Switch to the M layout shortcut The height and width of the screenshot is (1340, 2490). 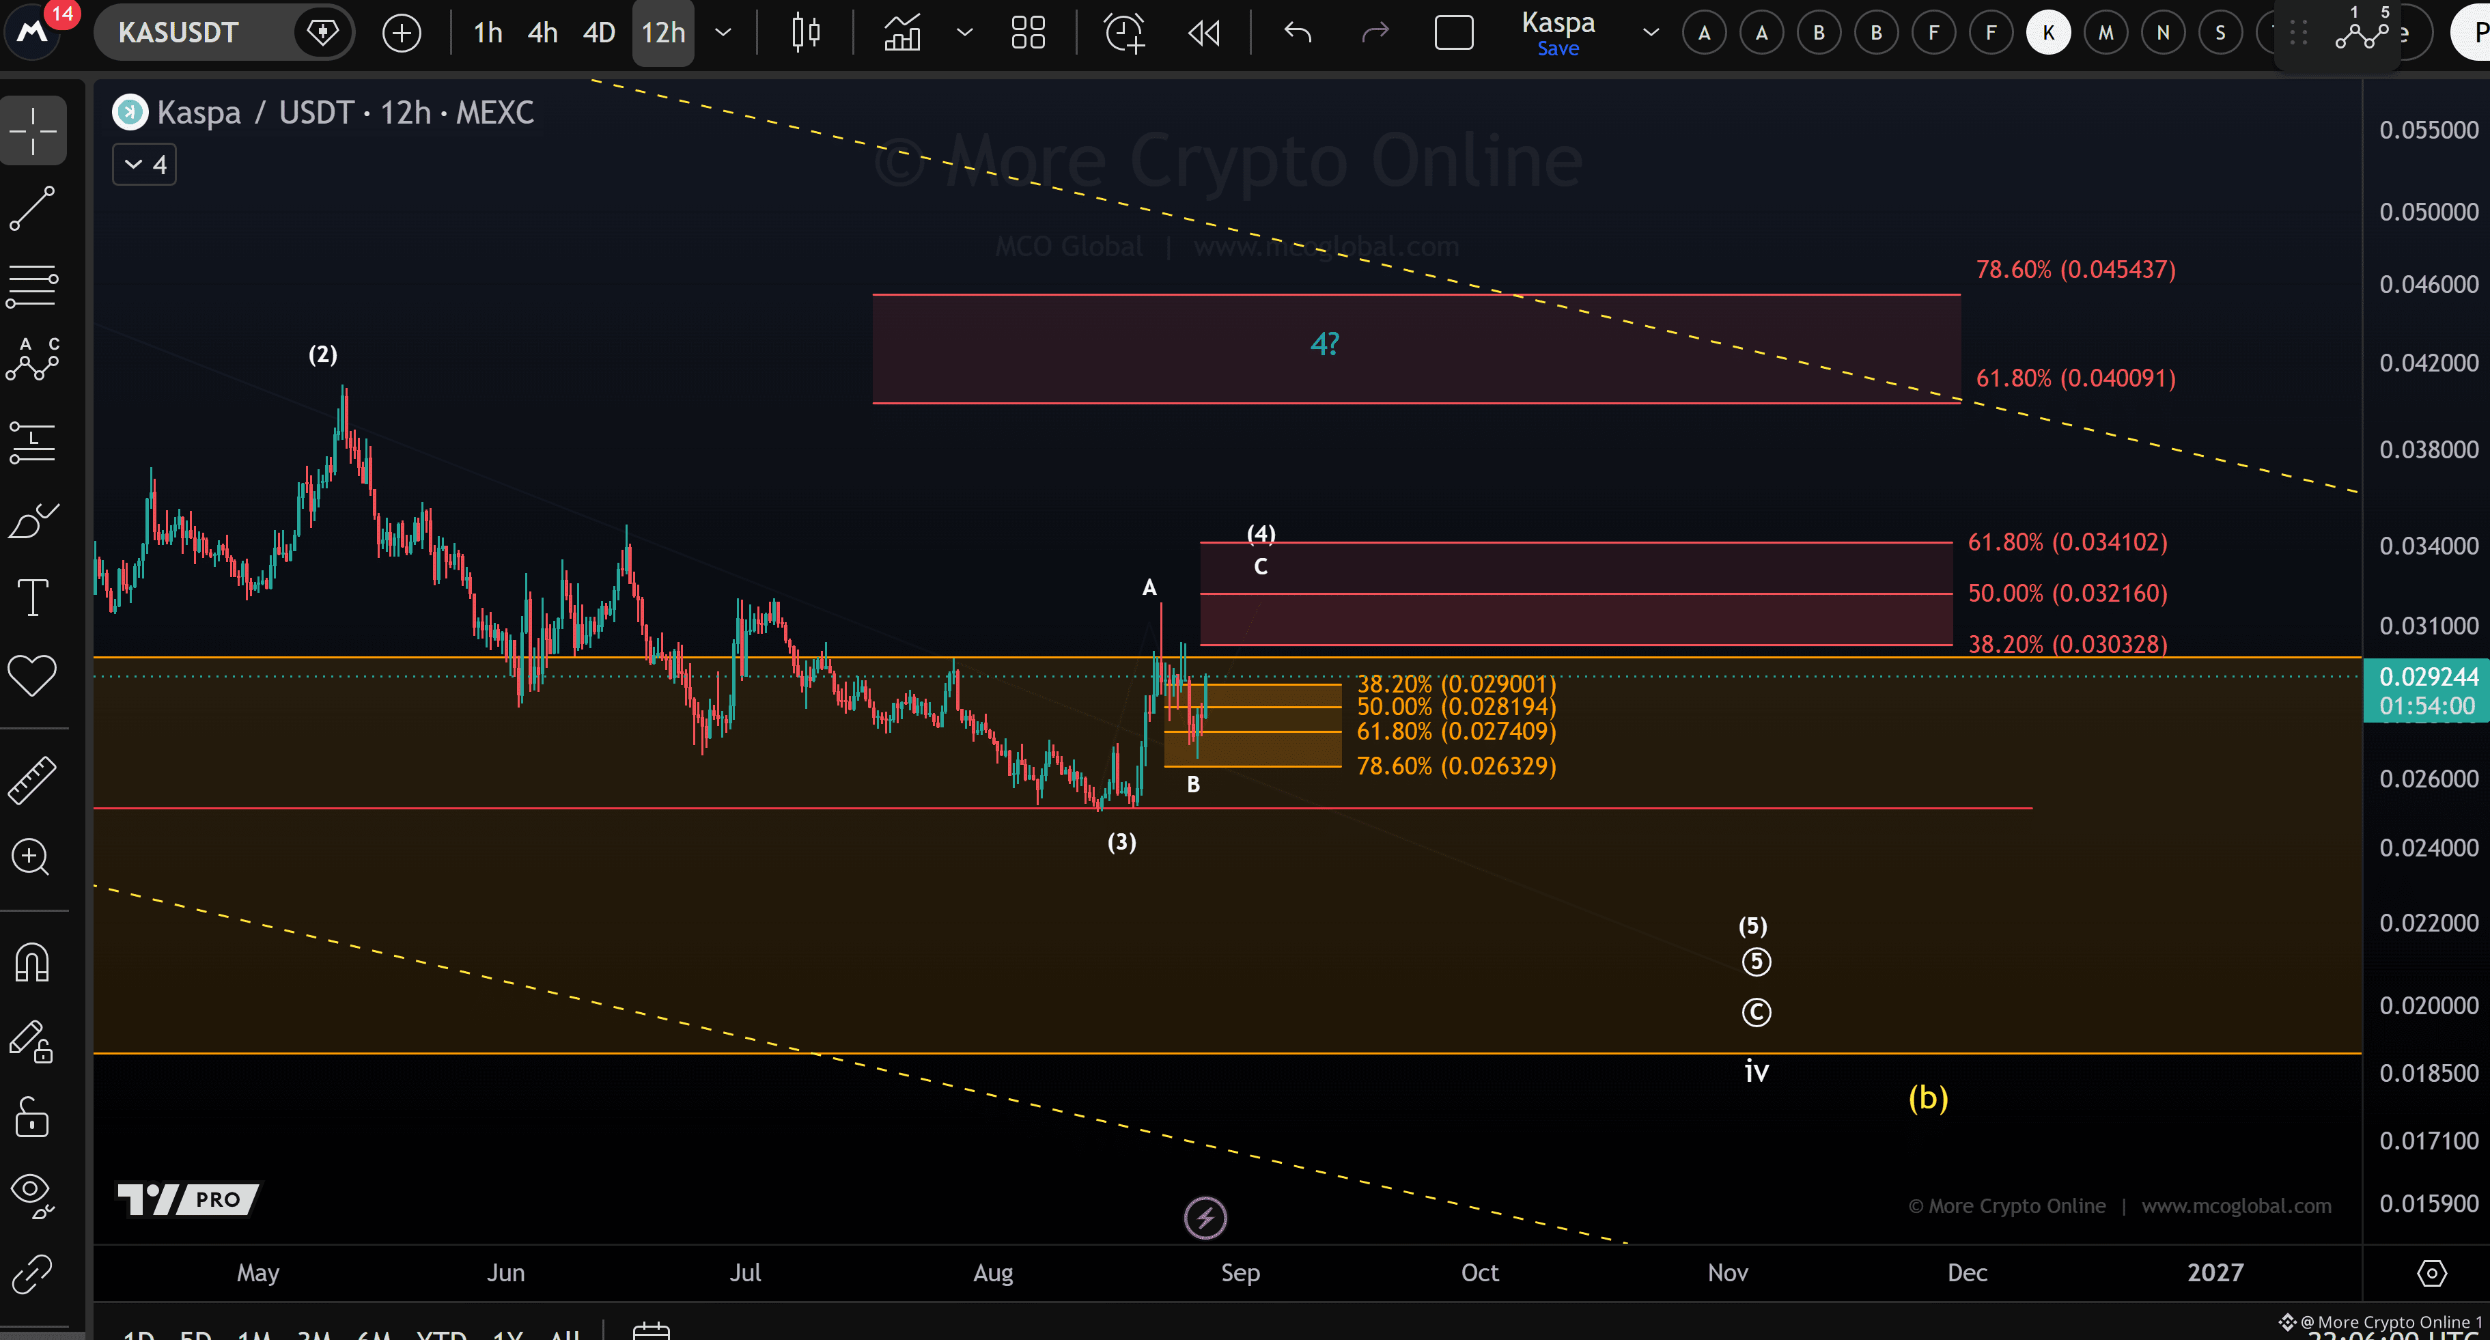(x=2106, y=33)
